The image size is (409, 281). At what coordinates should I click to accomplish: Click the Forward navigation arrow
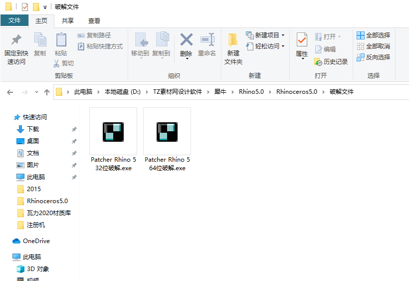[x=25, y=92]
